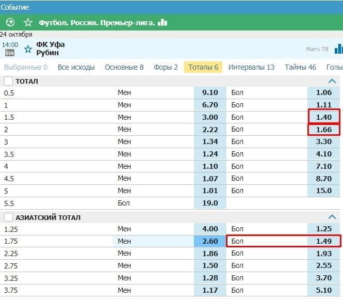Click the league favorite star icon

click(28, 23)
